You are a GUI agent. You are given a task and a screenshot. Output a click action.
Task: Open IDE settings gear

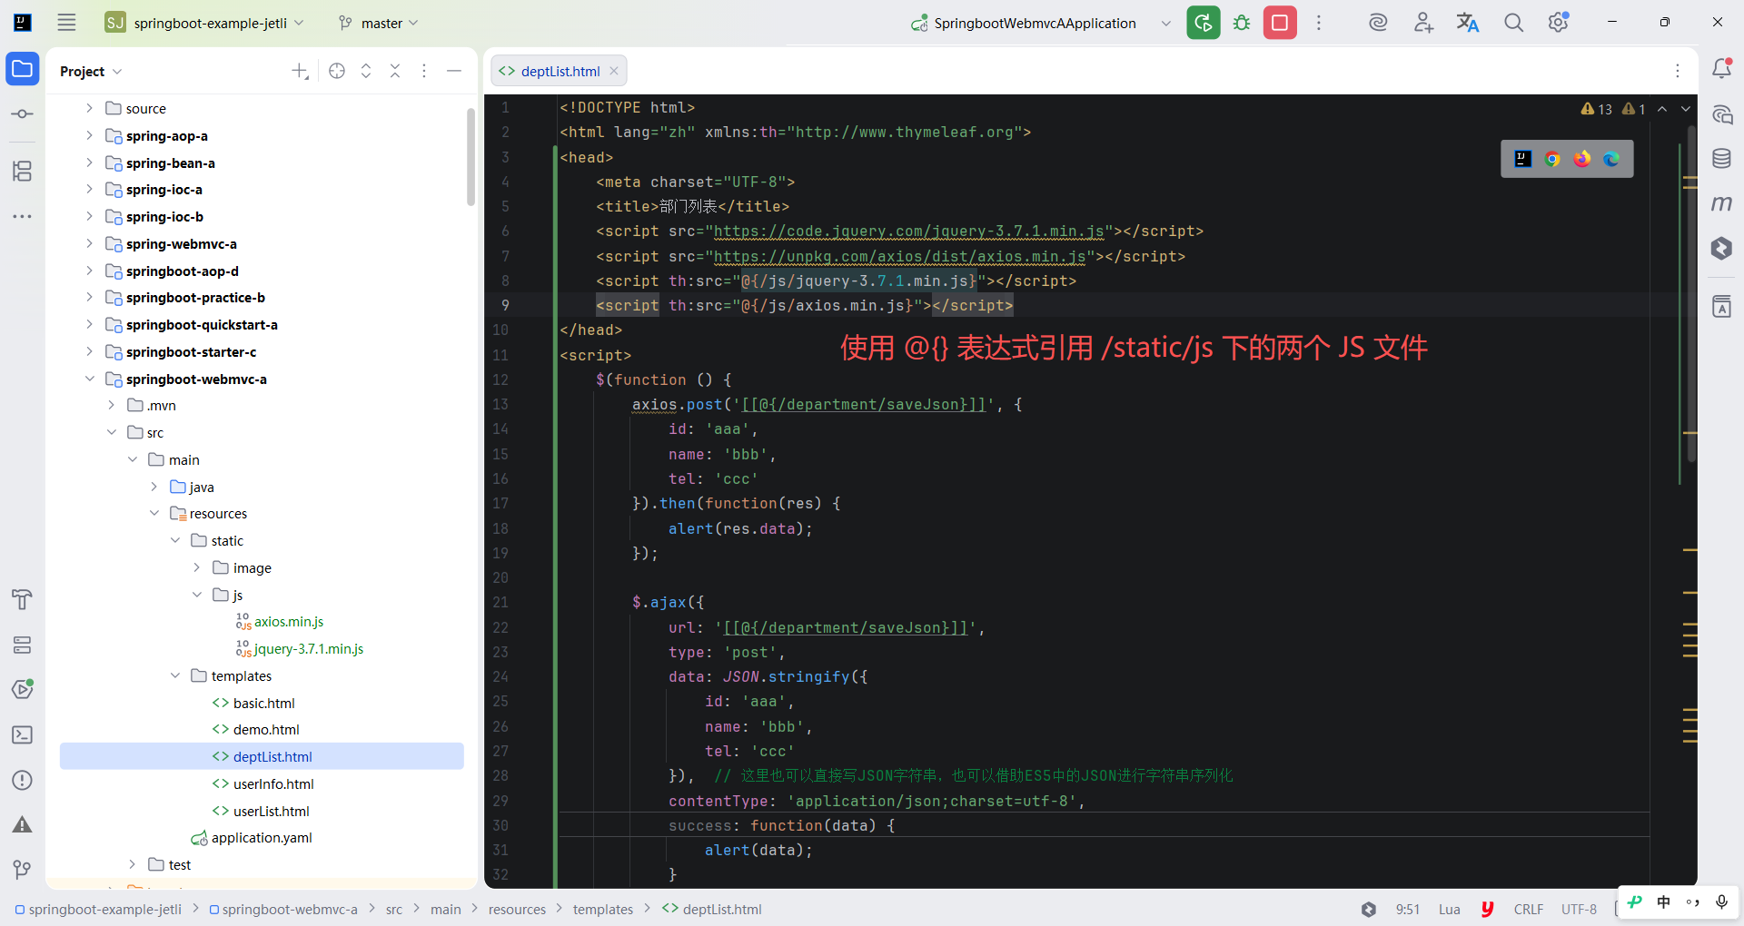click(x=1559, y=23)
